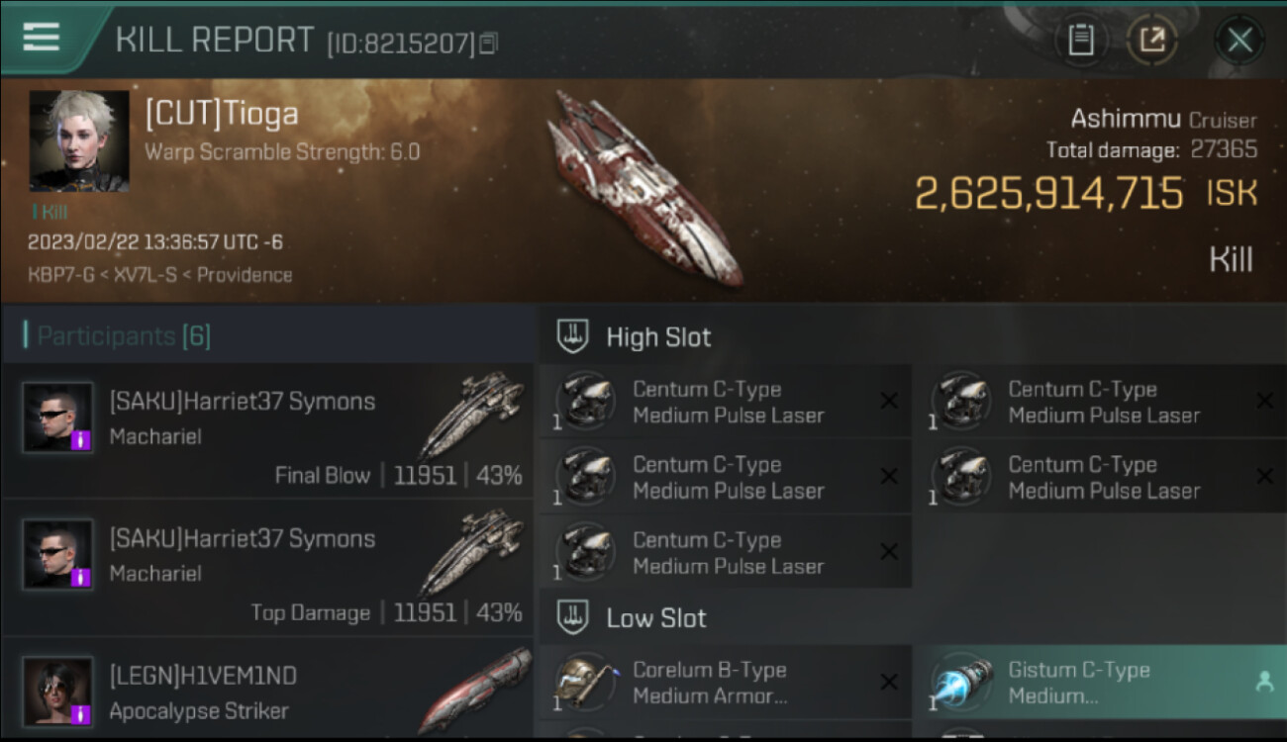View Tioga's character portrait
This screenshot has width=1287, height=742.
pyautogui.click(x=79, y=140)
